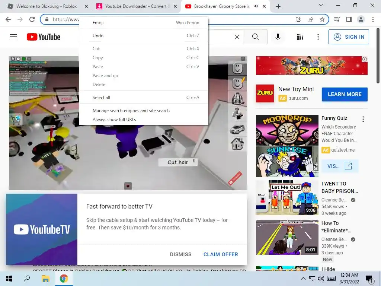Dismiss the YouTube TV offer

180,254
